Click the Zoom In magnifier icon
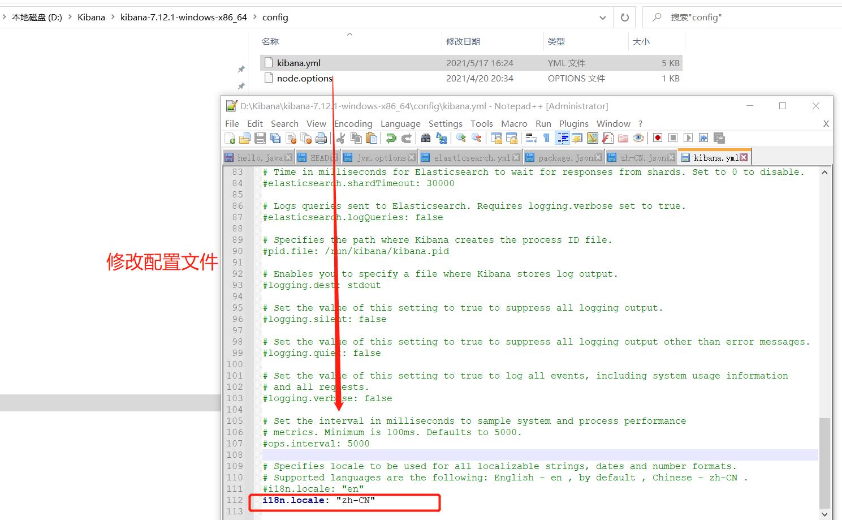The image size is (842, 520). [x=461, y=138]
